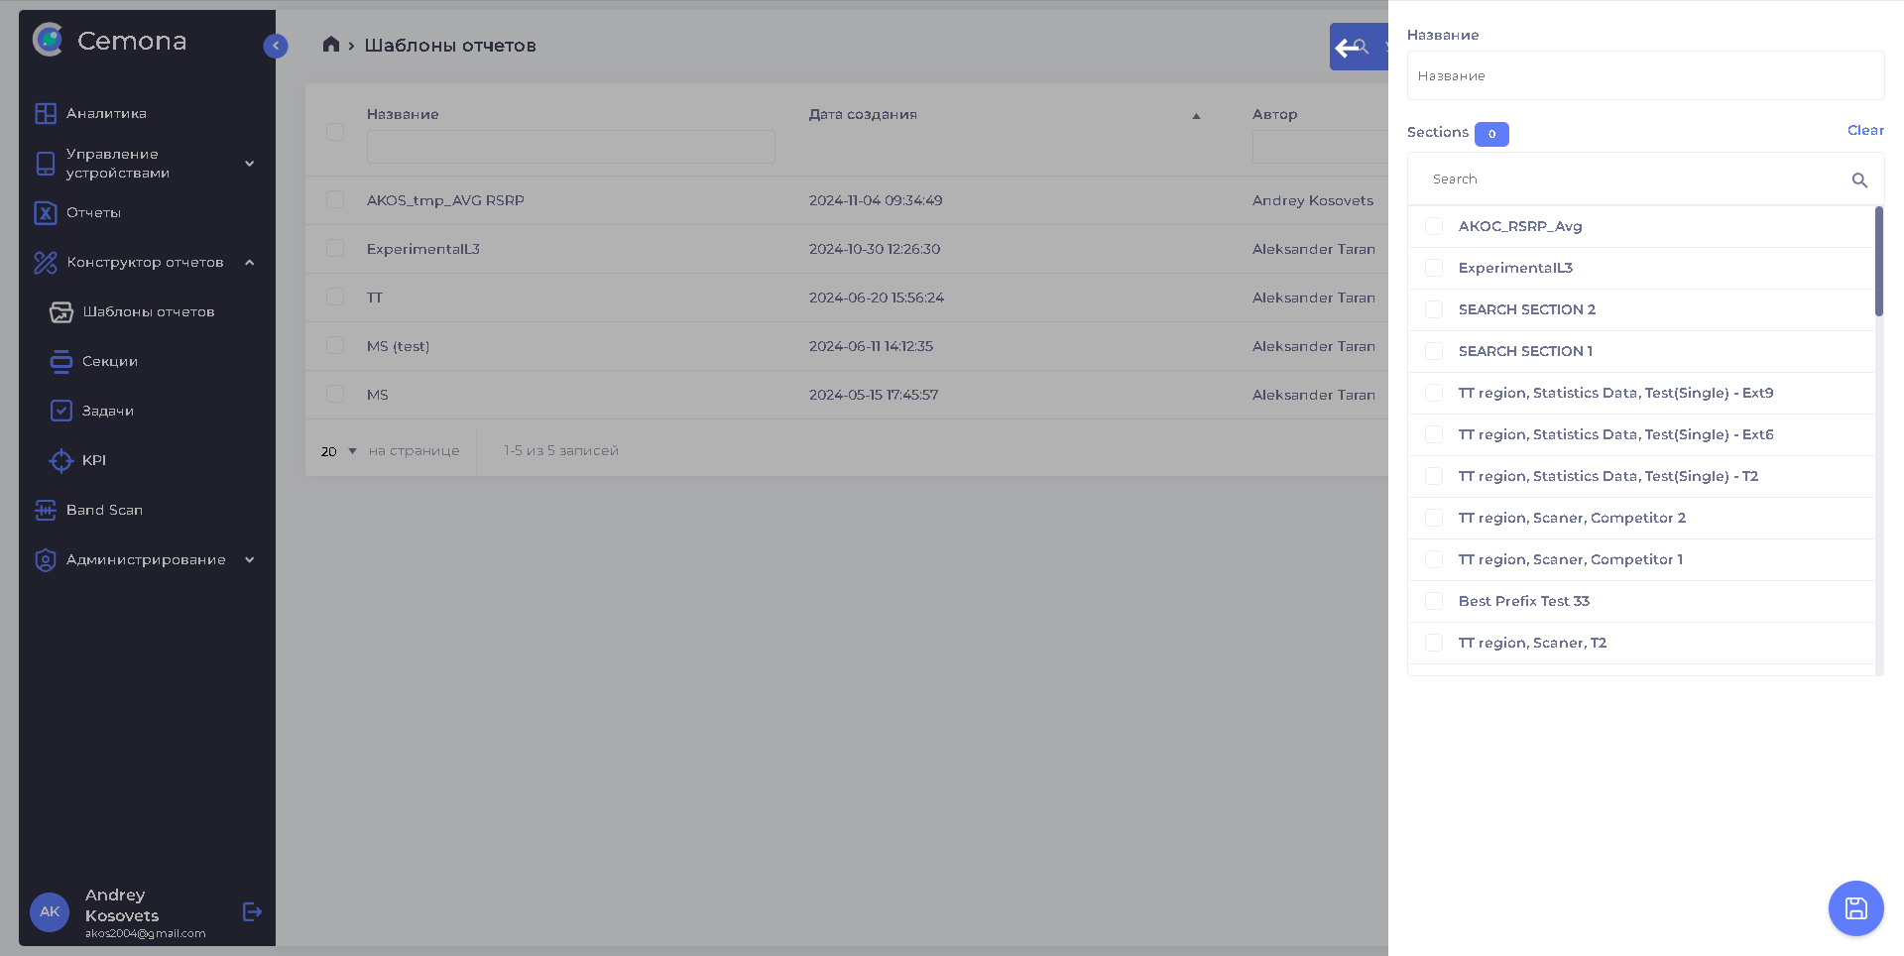Collapse sidebar using round chevron button
The image size is (1904, 956).
(276, 46)
